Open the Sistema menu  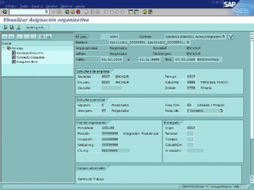[66, 6]
